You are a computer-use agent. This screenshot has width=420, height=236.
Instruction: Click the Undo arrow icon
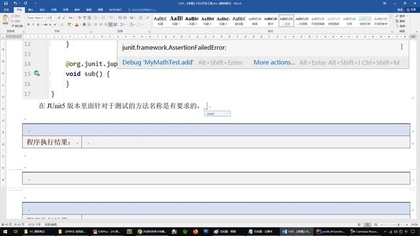coord(15,3)
